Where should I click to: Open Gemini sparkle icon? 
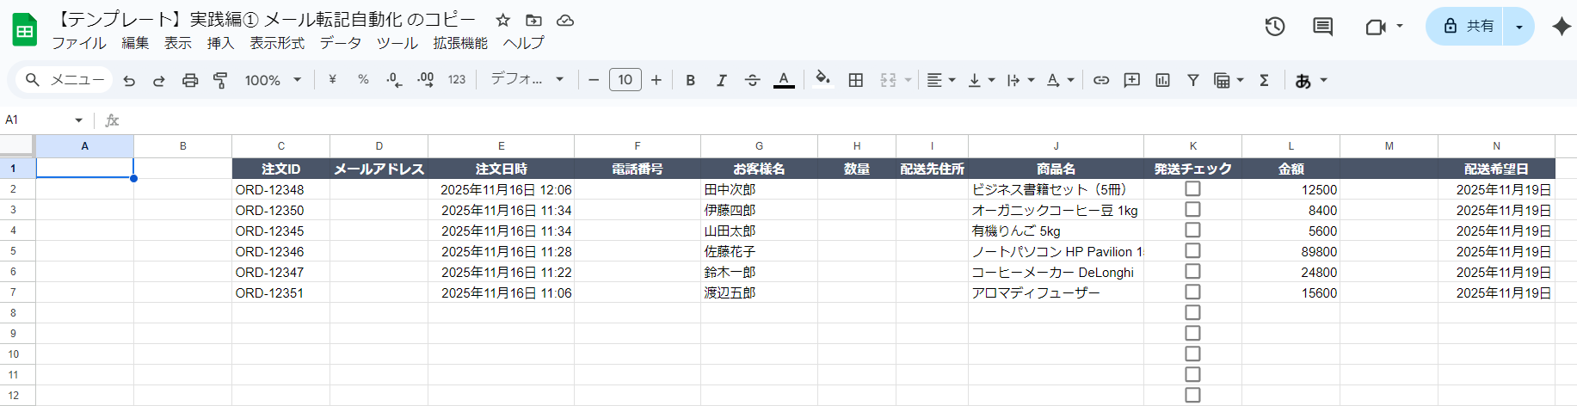tap(1562, 27)
